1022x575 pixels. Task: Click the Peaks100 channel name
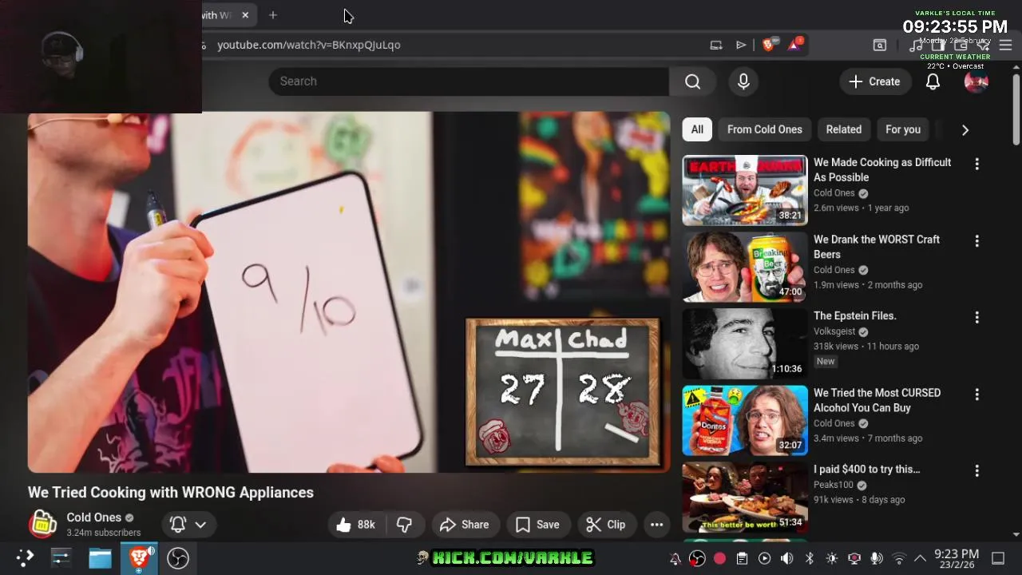coord(834,485)
